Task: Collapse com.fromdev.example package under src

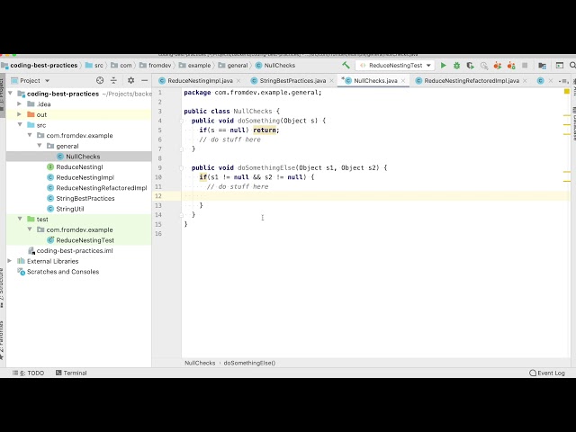Action: tap(30, 136)
